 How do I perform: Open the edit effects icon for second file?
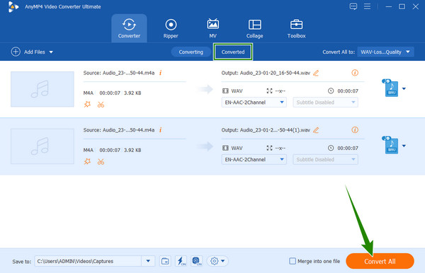coord(87,161)
